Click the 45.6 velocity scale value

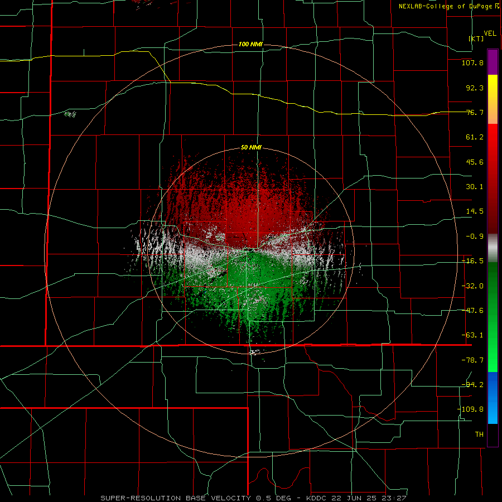(x=475, y=162)
